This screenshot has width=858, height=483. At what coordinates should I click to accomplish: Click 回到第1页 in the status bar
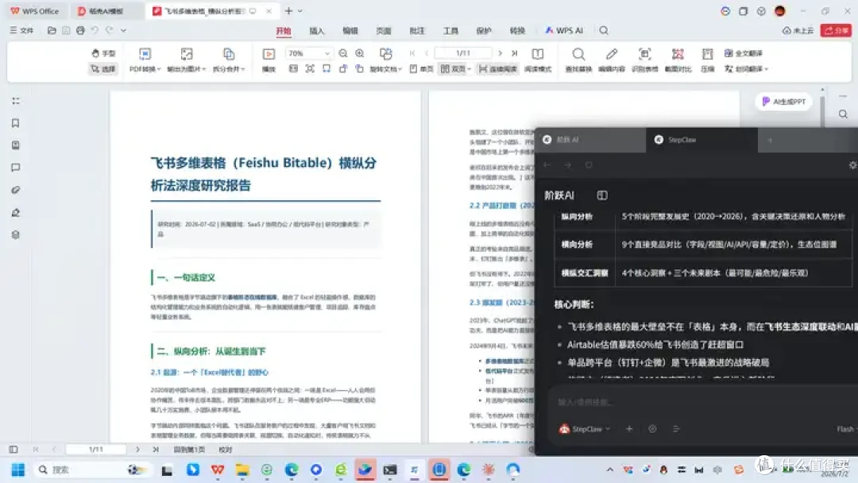click(189, 450)
